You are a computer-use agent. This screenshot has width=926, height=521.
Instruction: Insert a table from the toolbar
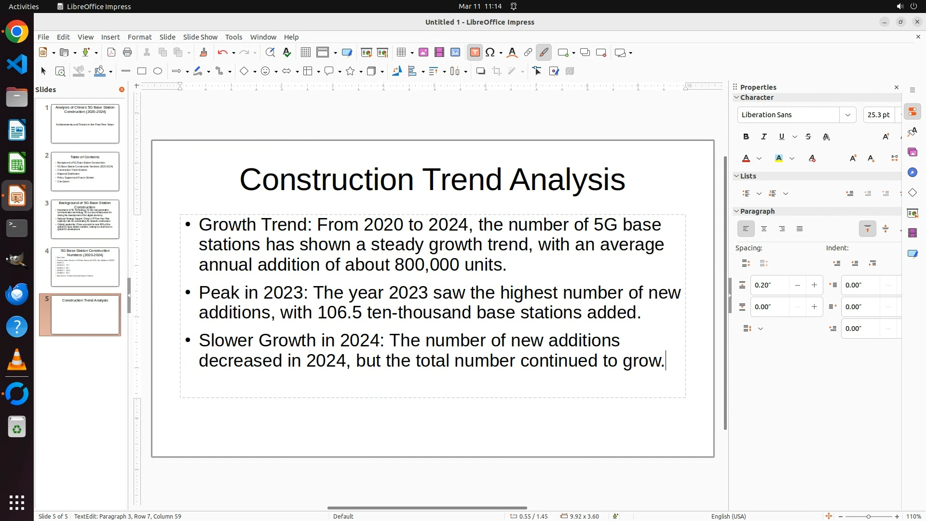401,53
